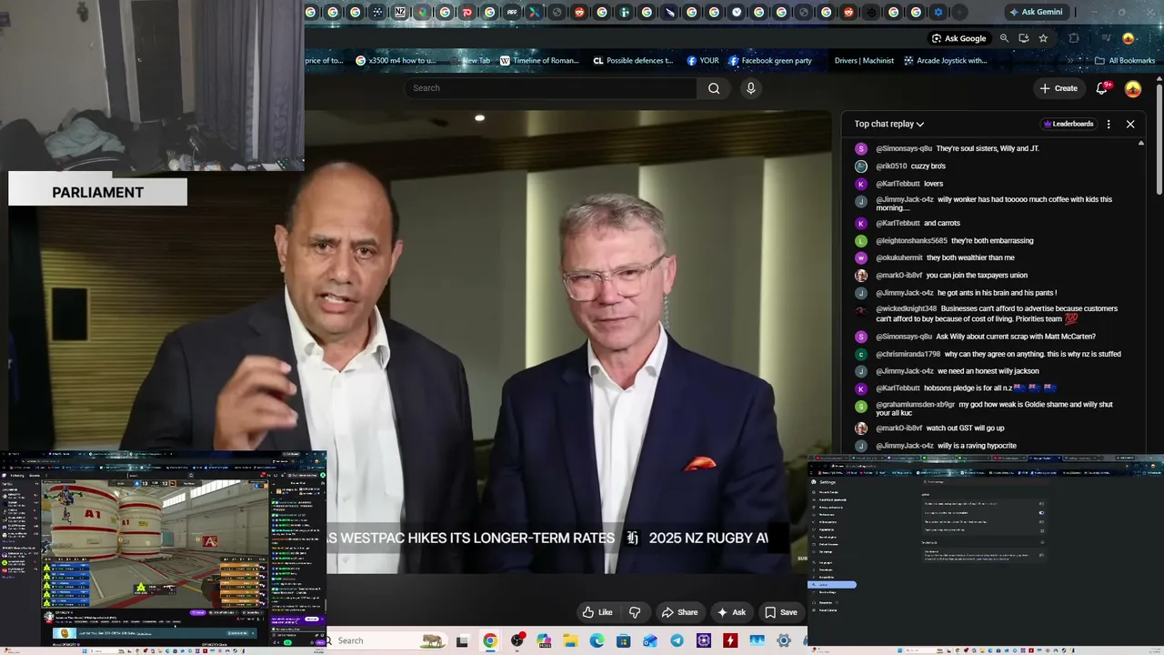This screenshot has height=655, width=1164.
Task: Open the Facebook green party bookmark
Action: tap(770, 61)
